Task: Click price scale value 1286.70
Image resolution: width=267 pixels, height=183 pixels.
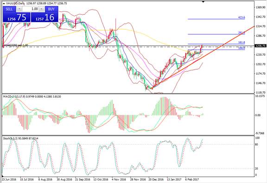Action: point(261,36)
